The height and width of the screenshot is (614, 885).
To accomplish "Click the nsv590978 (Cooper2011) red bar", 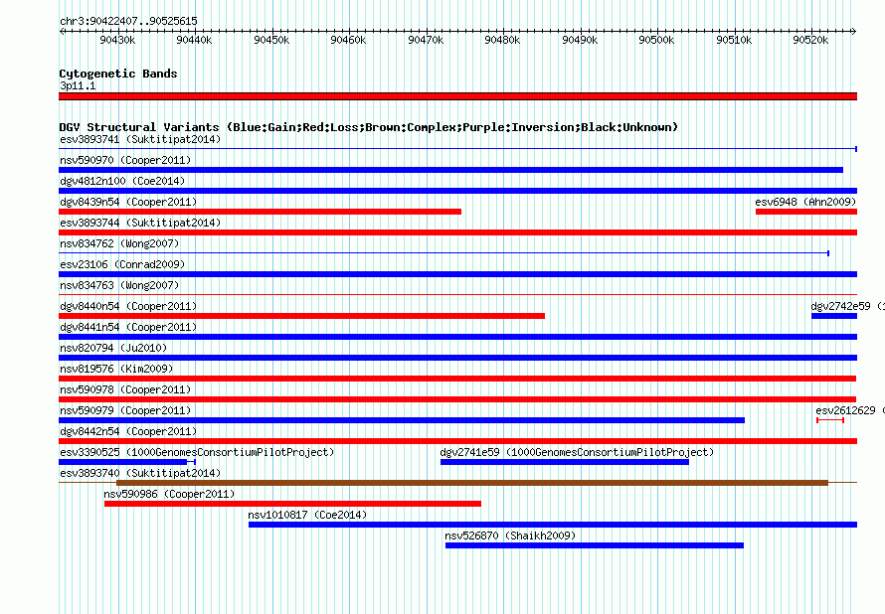I will click(x=457, y=399).
